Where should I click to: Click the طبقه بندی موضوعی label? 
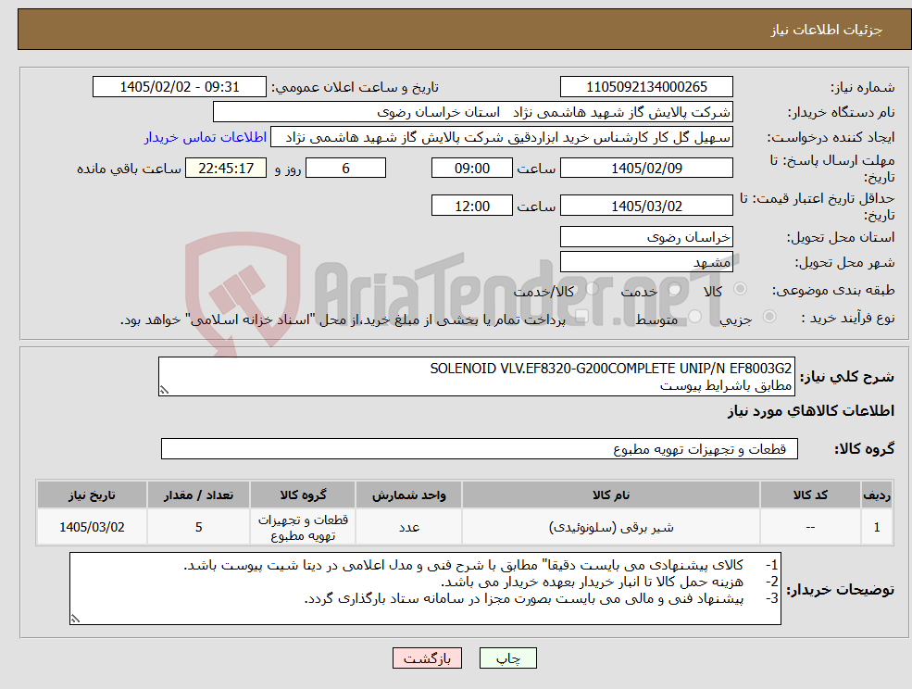(833, 289)
